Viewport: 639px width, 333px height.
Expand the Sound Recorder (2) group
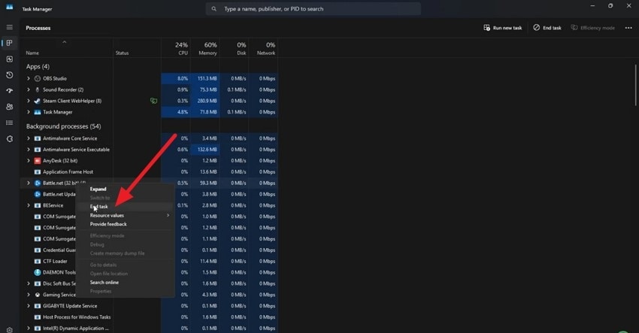[x=29, y=89]
